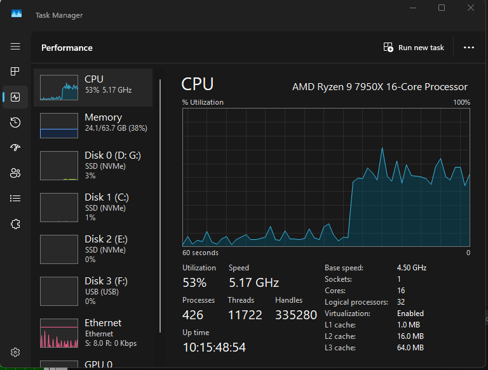Open the Users page icon
This screenshot has width=488, height=370.
(15, 173)
